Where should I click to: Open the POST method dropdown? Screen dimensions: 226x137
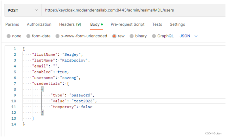click(23, 10)
